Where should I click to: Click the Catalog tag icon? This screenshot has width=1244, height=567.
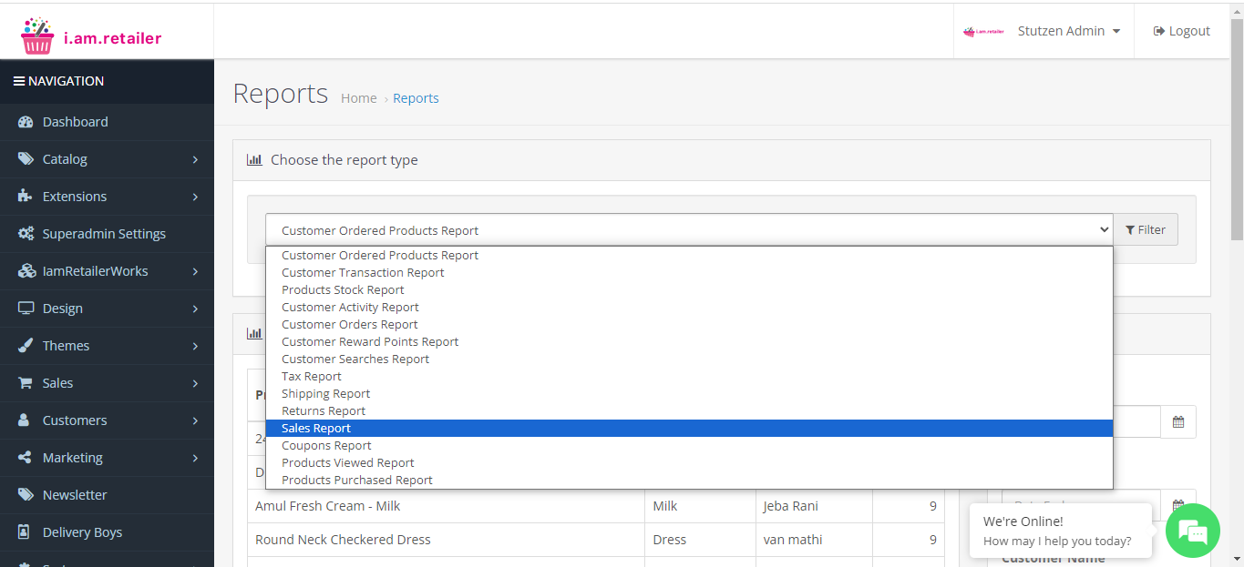point(26,159)
